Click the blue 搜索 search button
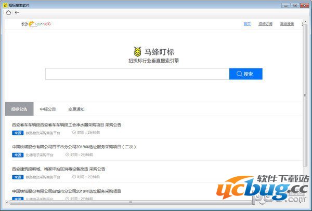This screenshot has height=211, width=312. (x=246, y=74)
